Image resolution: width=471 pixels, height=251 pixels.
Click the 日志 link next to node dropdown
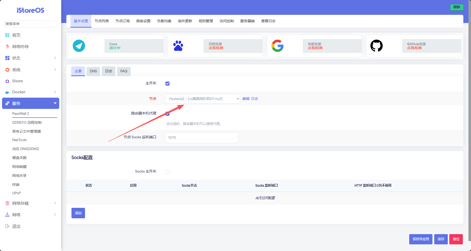click(x=255, y=99)
